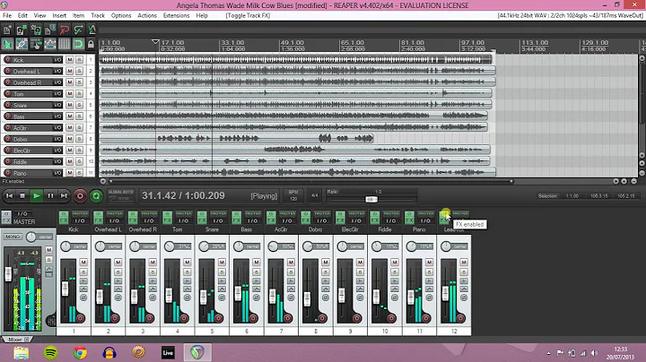
Task: Click the BPM 120 tempo field
Action: tap(293, 196)
